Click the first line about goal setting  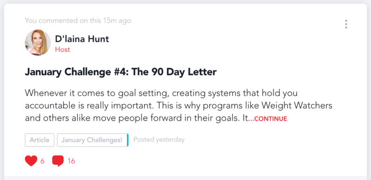coord(161,93)
